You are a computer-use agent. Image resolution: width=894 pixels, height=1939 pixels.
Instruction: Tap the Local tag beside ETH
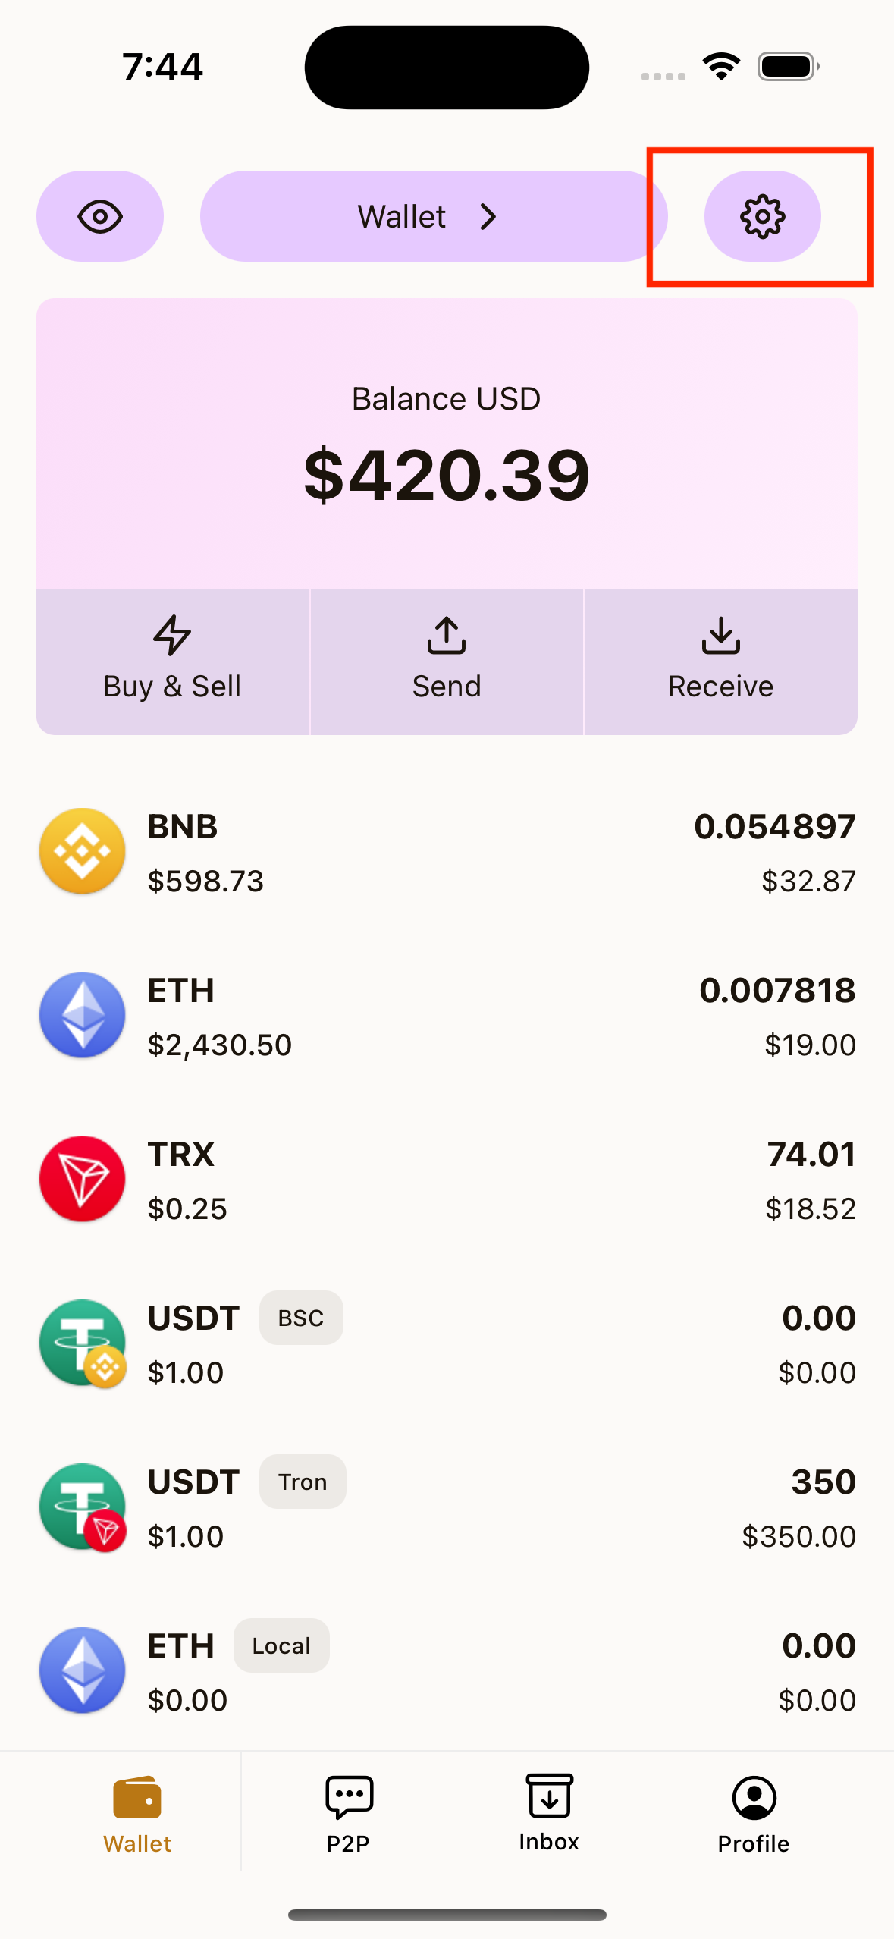[x=281, y=1645]
